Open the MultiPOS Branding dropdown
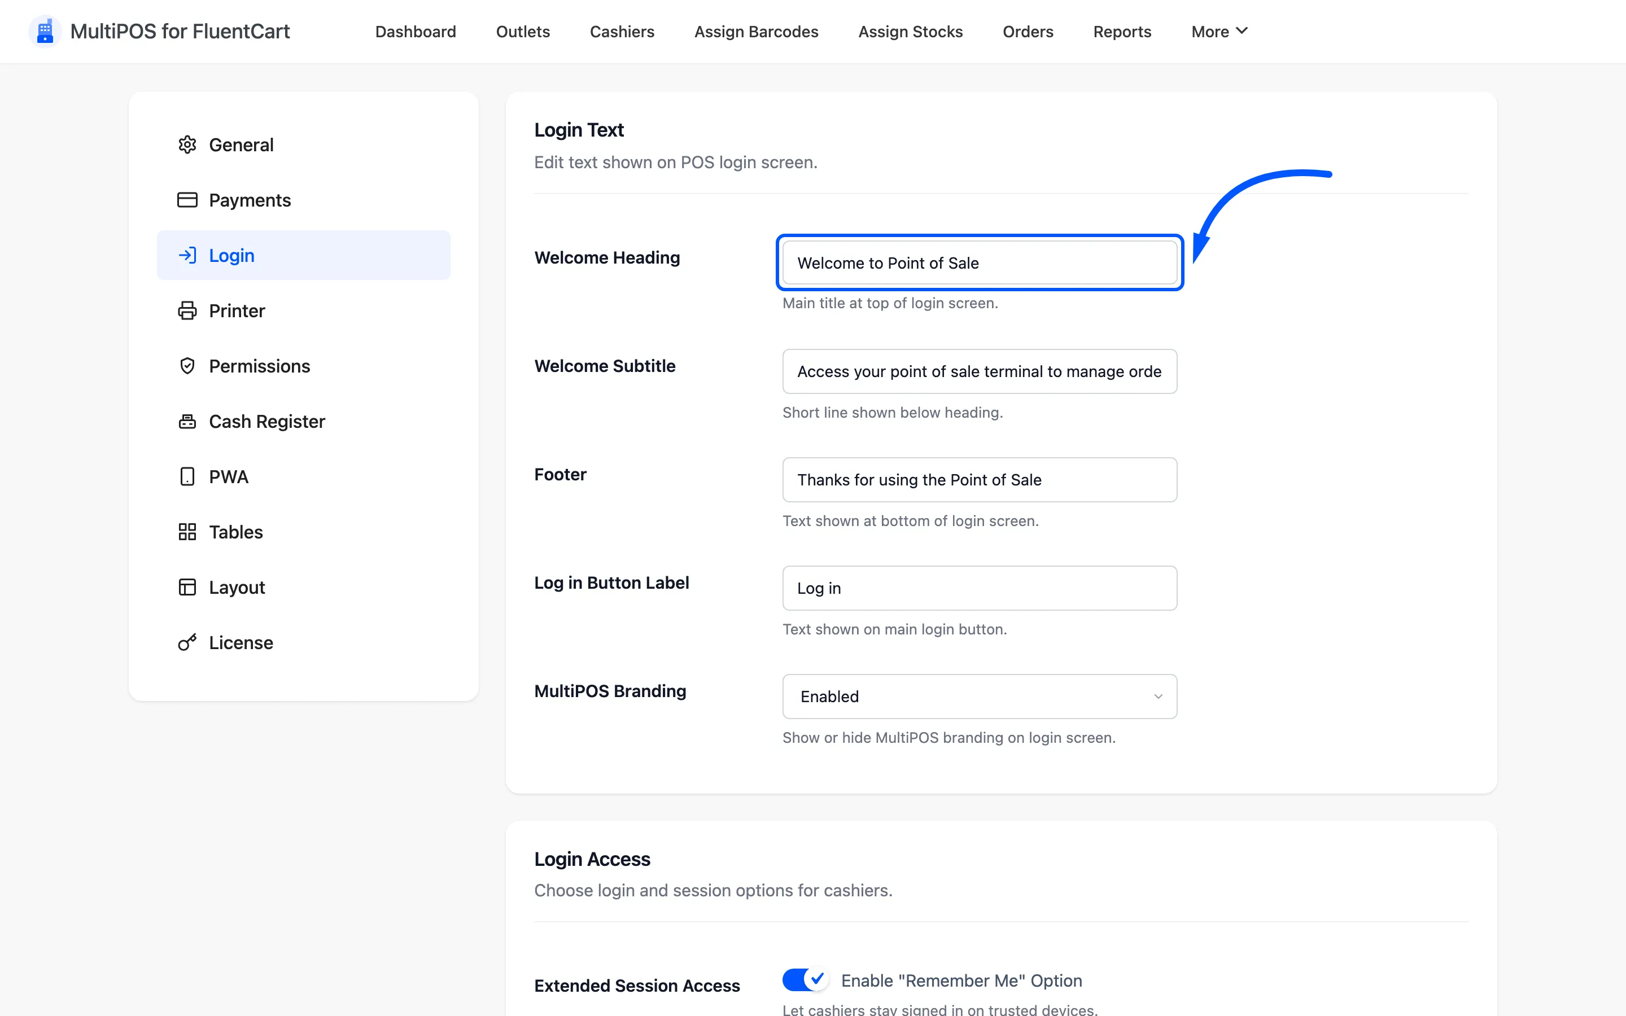Viewport: 1626px width, 1016px height. (x=980, y=696)
